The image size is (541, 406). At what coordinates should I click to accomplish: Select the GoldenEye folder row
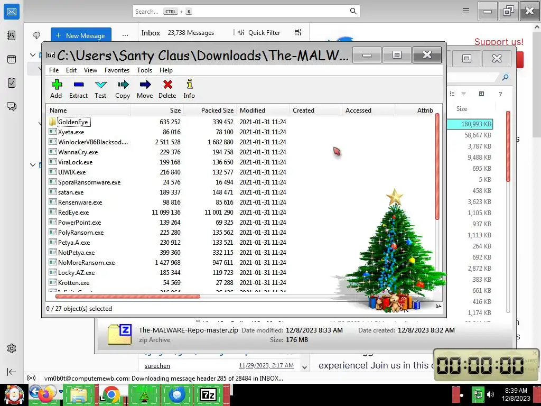pyautogui.click(x=73, y=122)
